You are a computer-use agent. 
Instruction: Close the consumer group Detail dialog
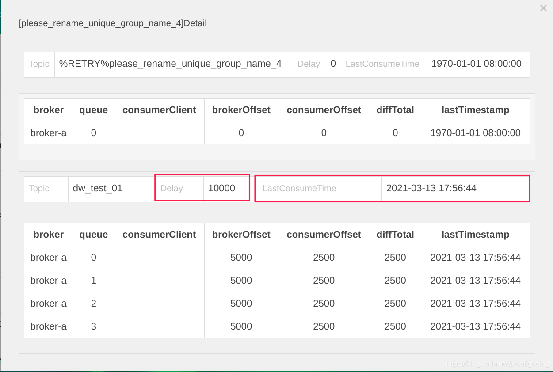(x=543, y=8)
